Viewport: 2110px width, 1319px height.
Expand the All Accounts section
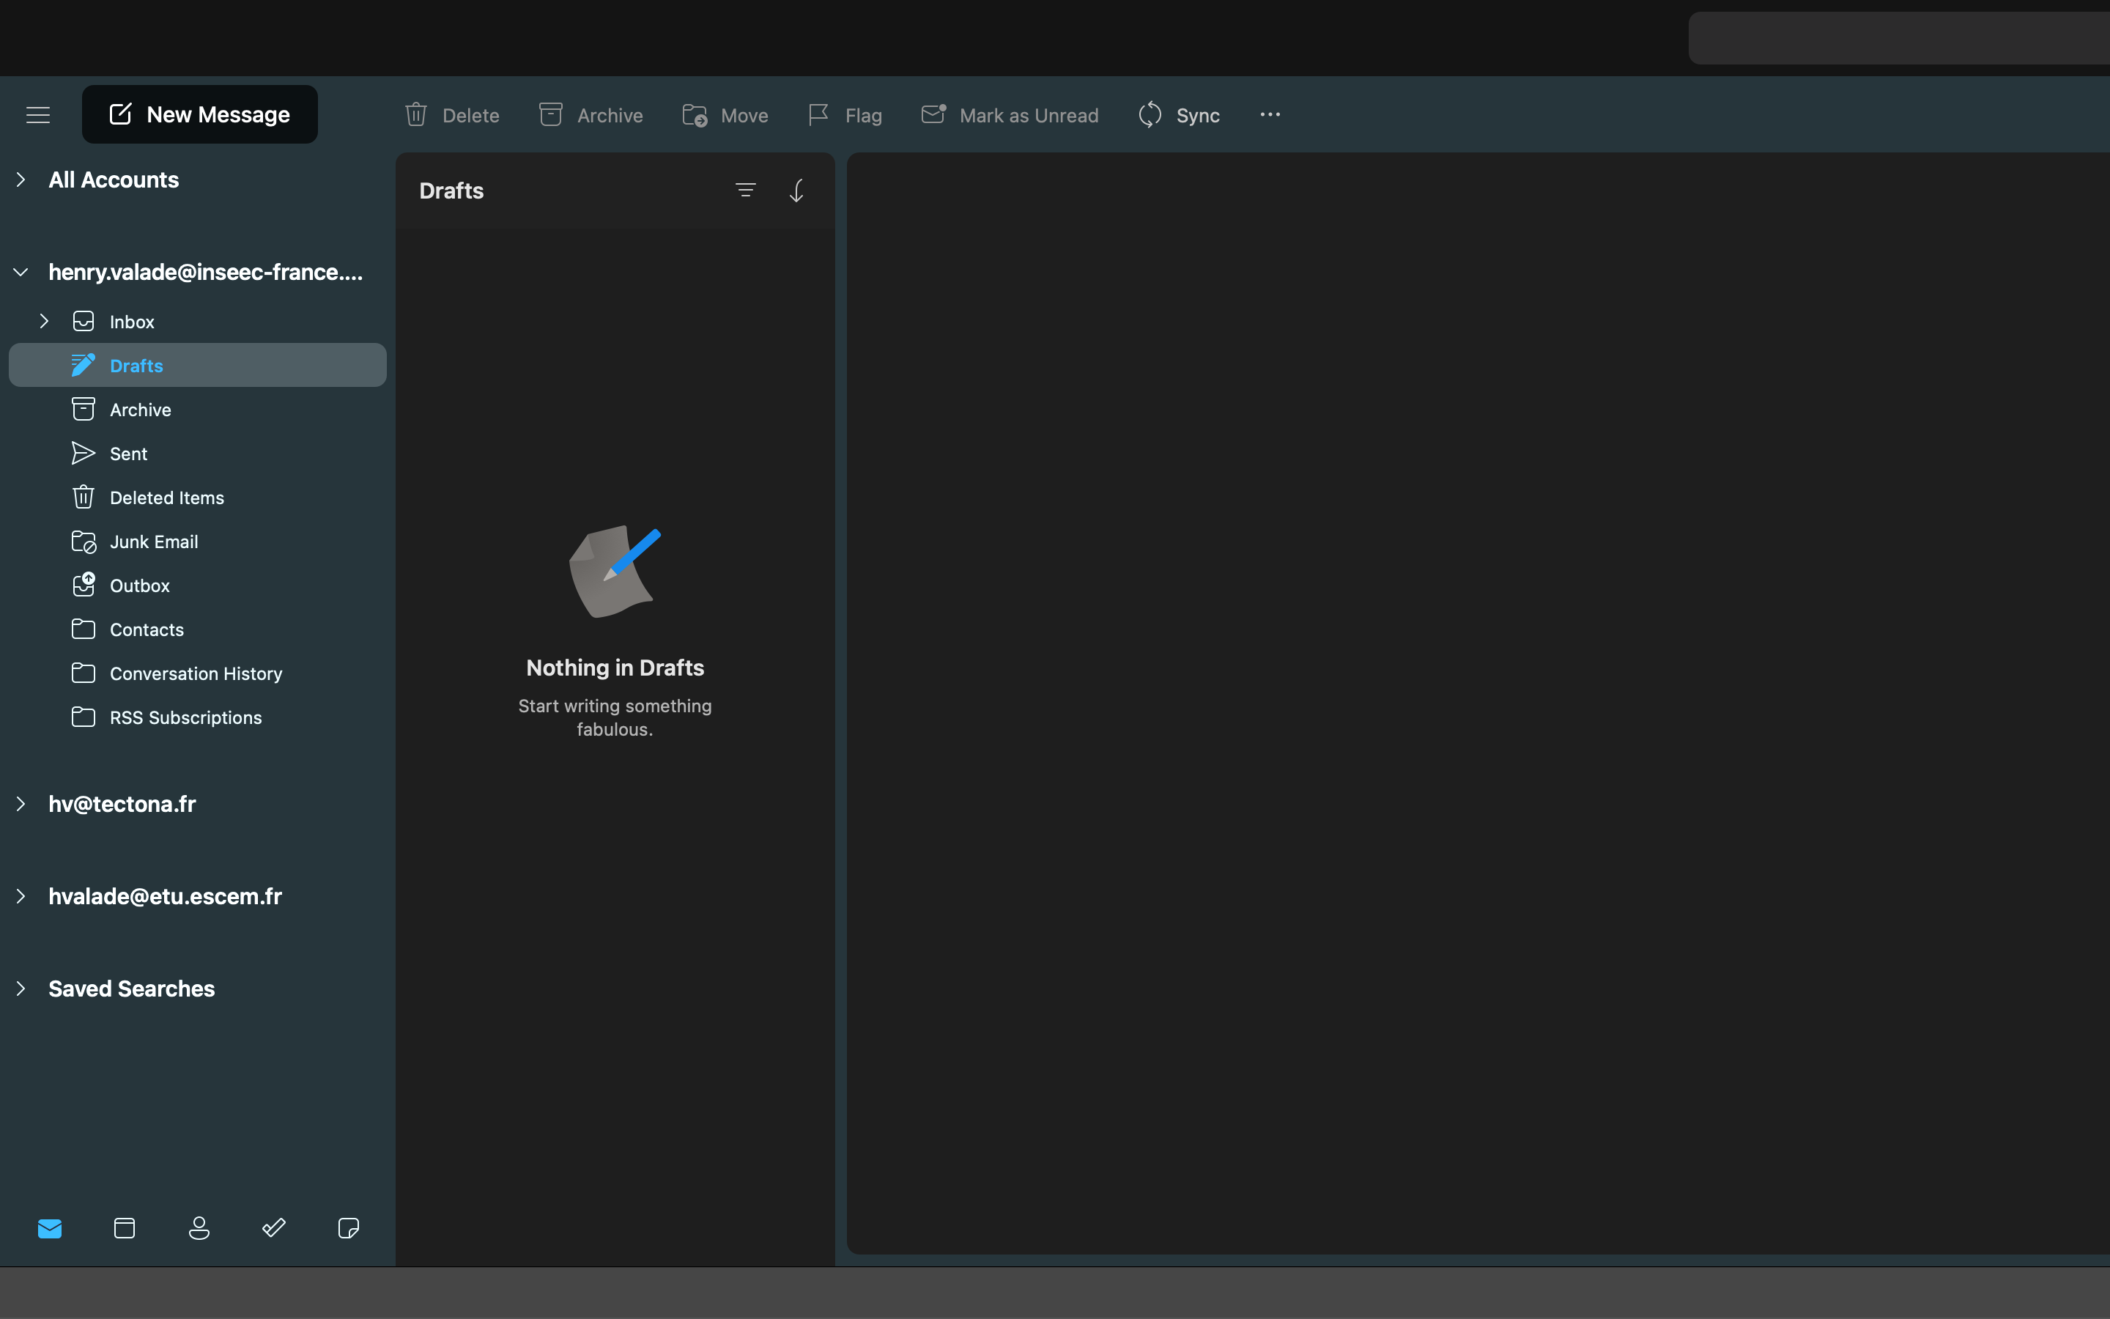click(x=21, y=180)
